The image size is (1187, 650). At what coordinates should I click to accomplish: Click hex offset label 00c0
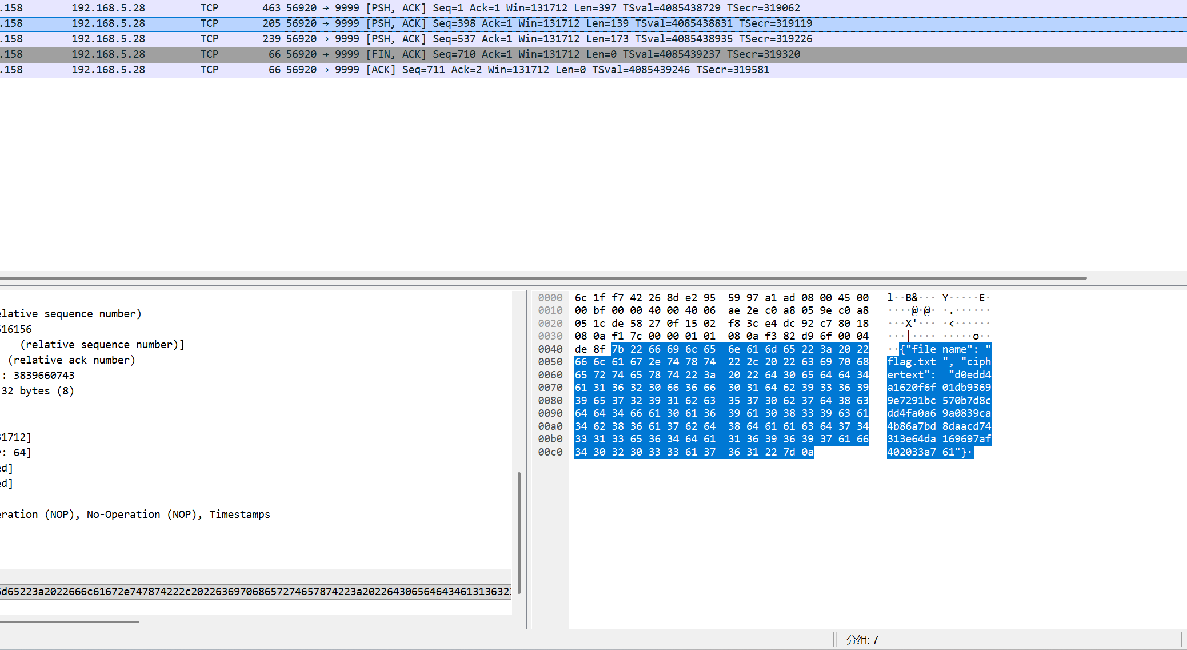(x=550, y=452)
